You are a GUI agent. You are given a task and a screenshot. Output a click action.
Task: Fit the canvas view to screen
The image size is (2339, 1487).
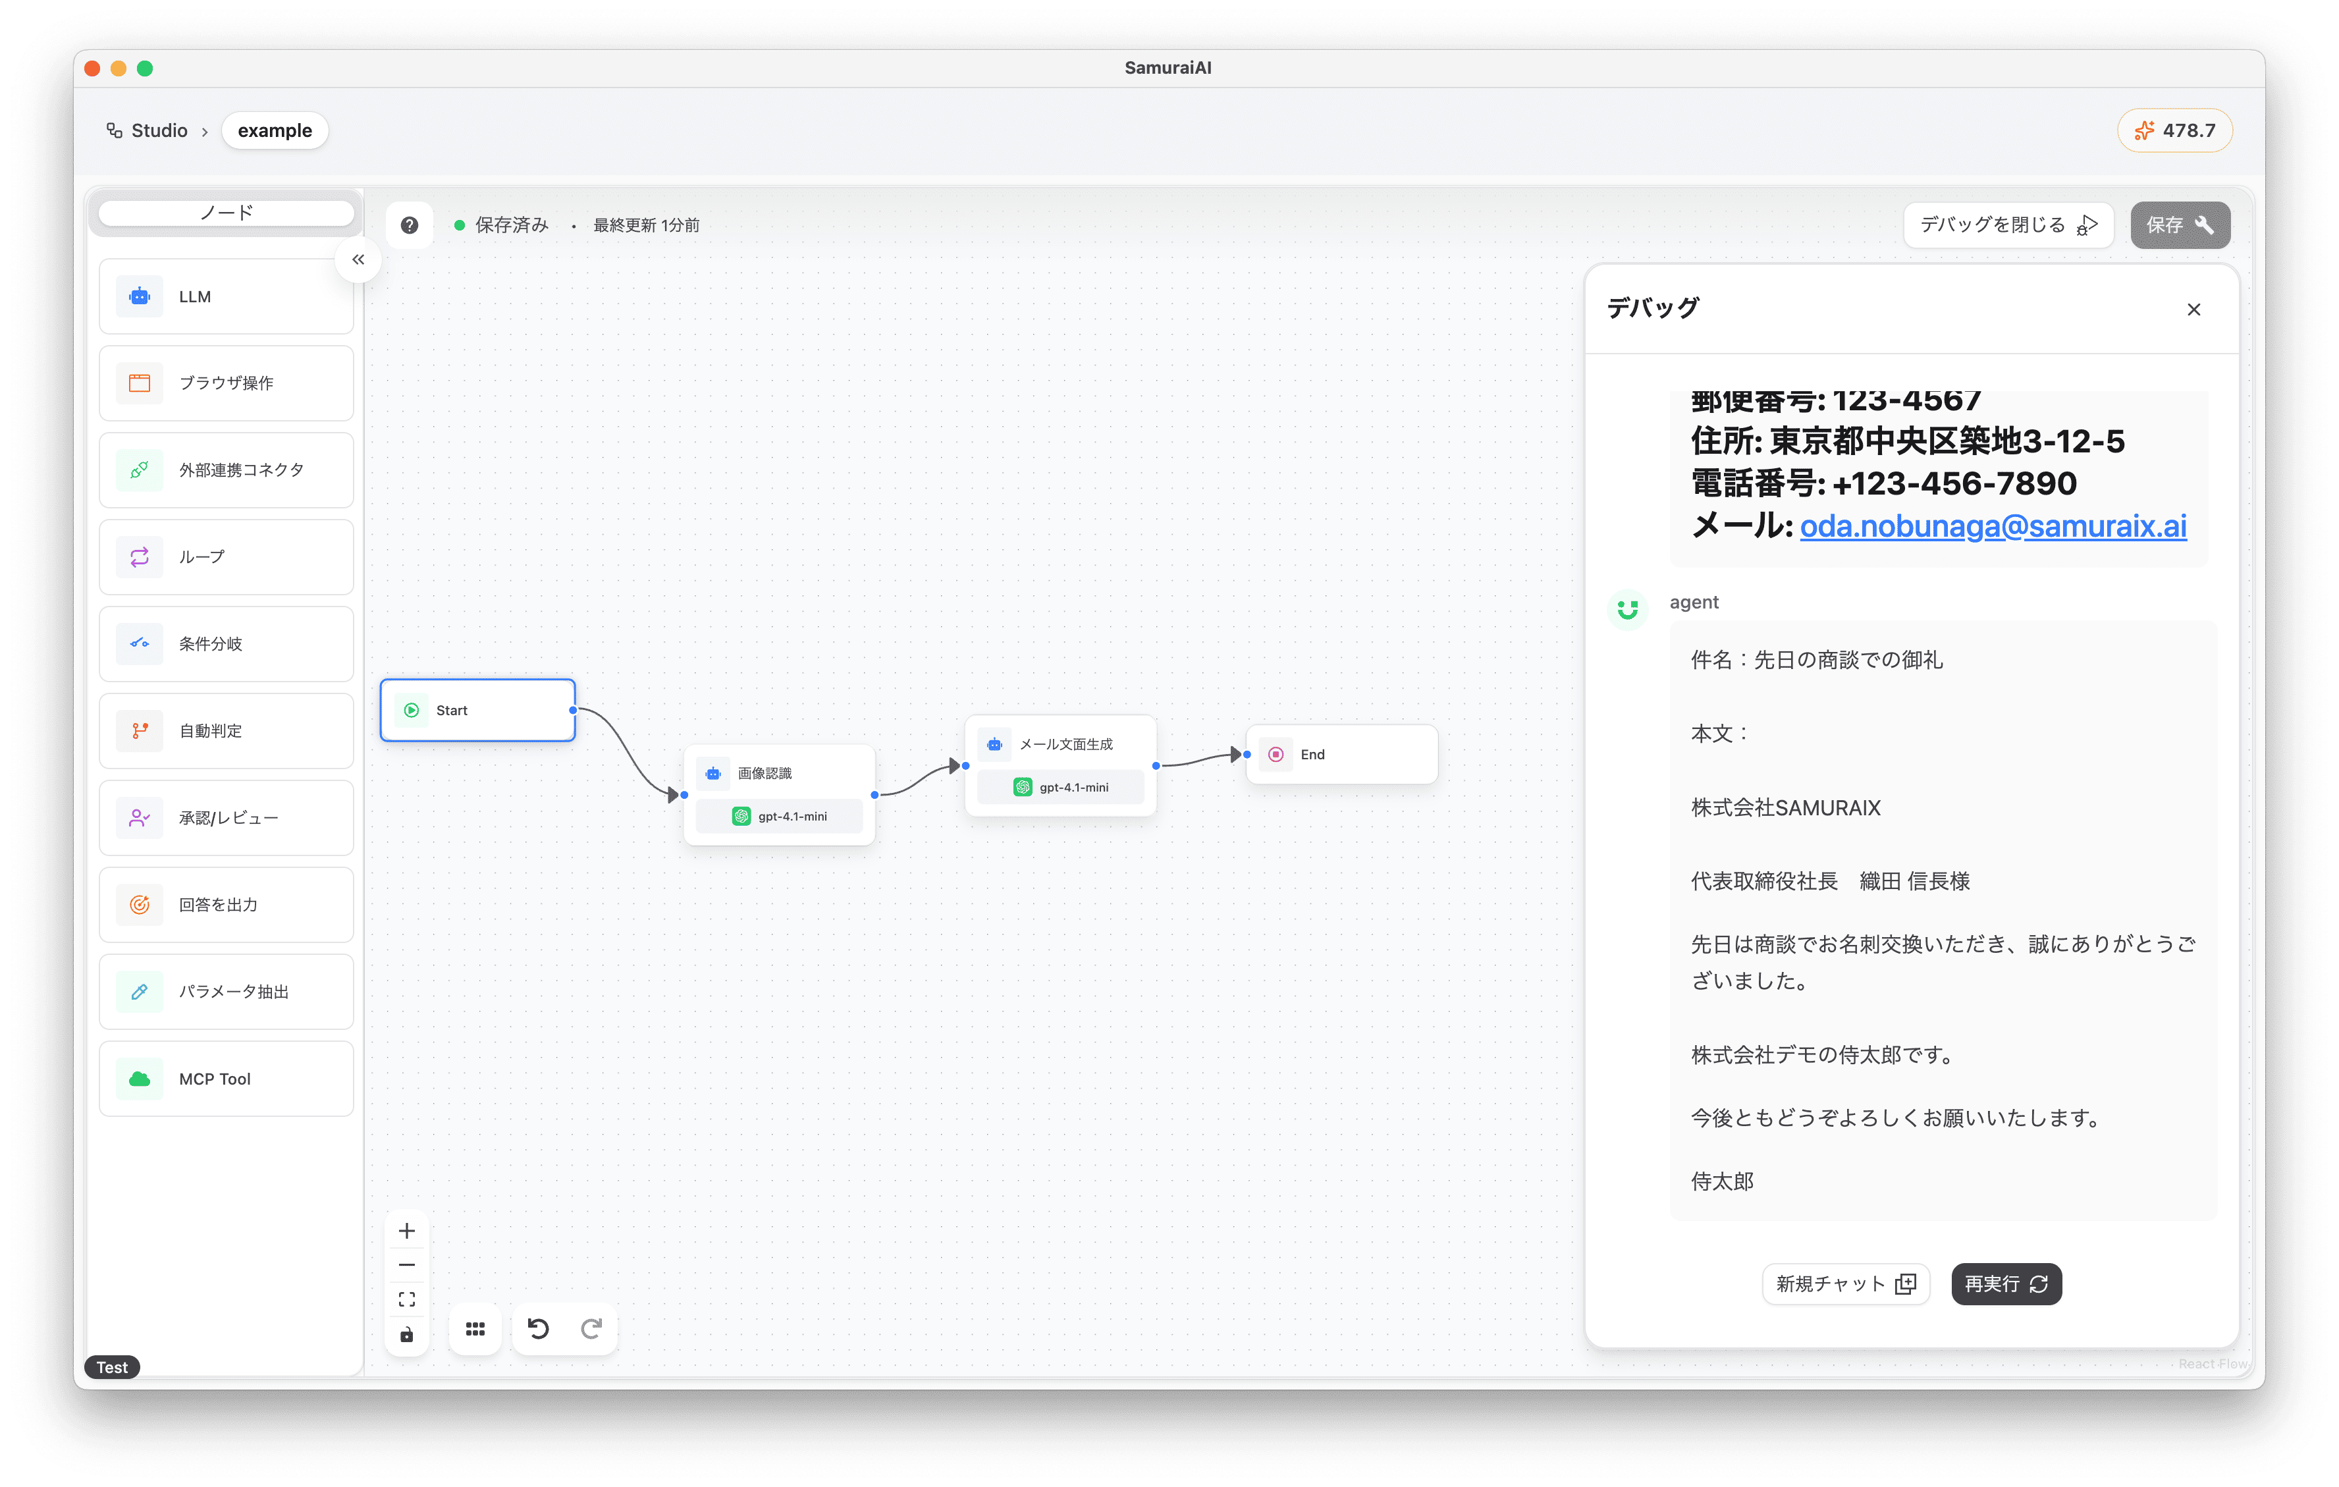click(x=407, y=1299)
